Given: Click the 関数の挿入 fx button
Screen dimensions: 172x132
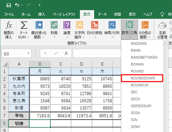Looking at the screenshot, I should pyautogui.click(x=9, y=30).
